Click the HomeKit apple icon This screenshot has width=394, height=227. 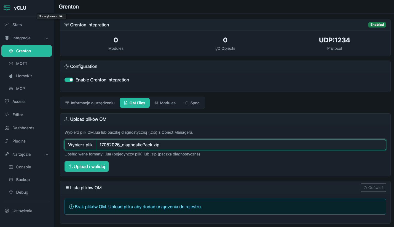point(11,76)
